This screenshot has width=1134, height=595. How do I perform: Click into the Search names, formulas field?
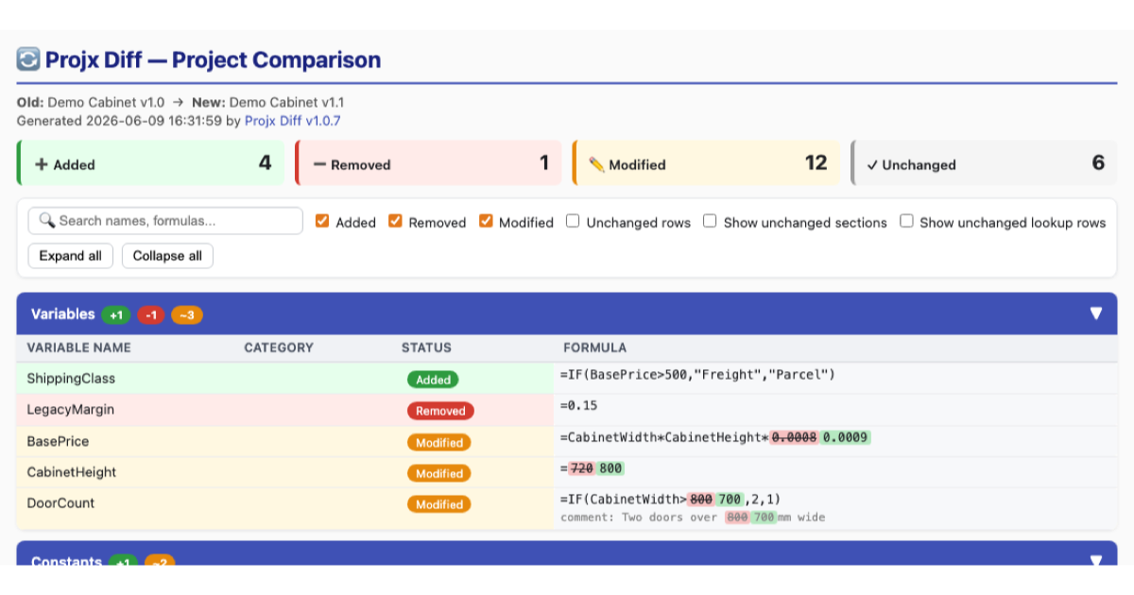click(x=165, y=221)
